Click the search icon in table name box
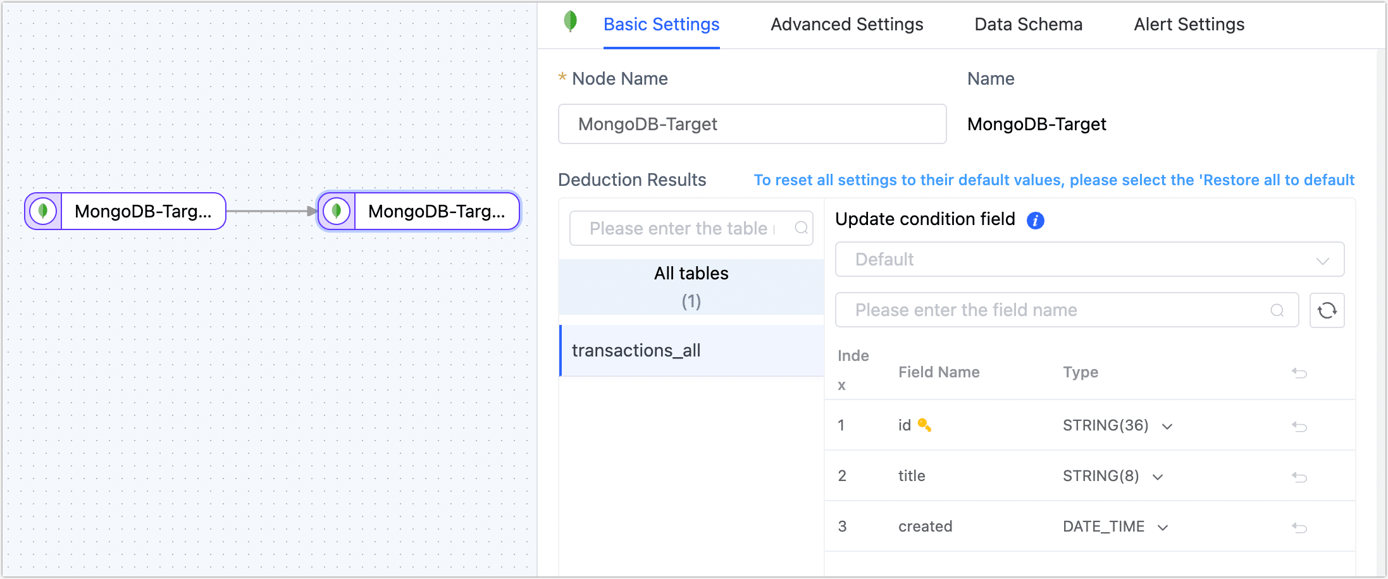Viewport: 1388px width, 579px height. (x=801, y=228)
